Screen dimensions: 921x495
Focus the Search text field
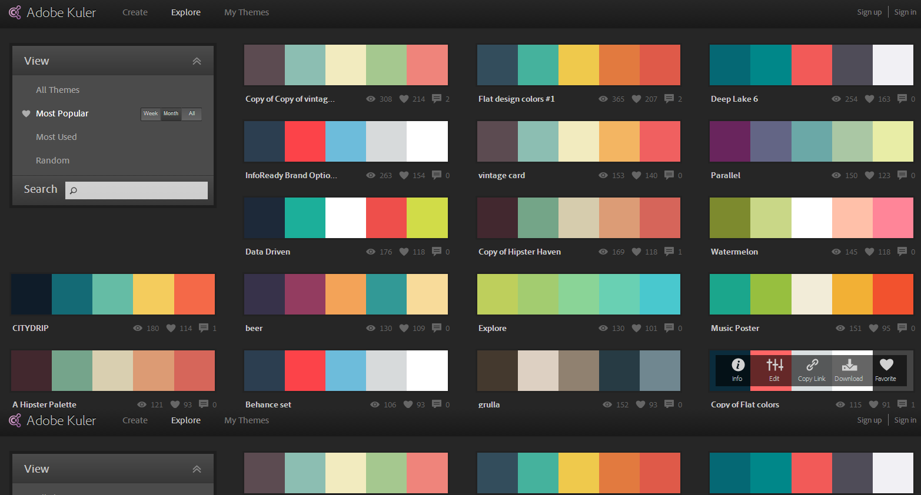pos(142,190)
